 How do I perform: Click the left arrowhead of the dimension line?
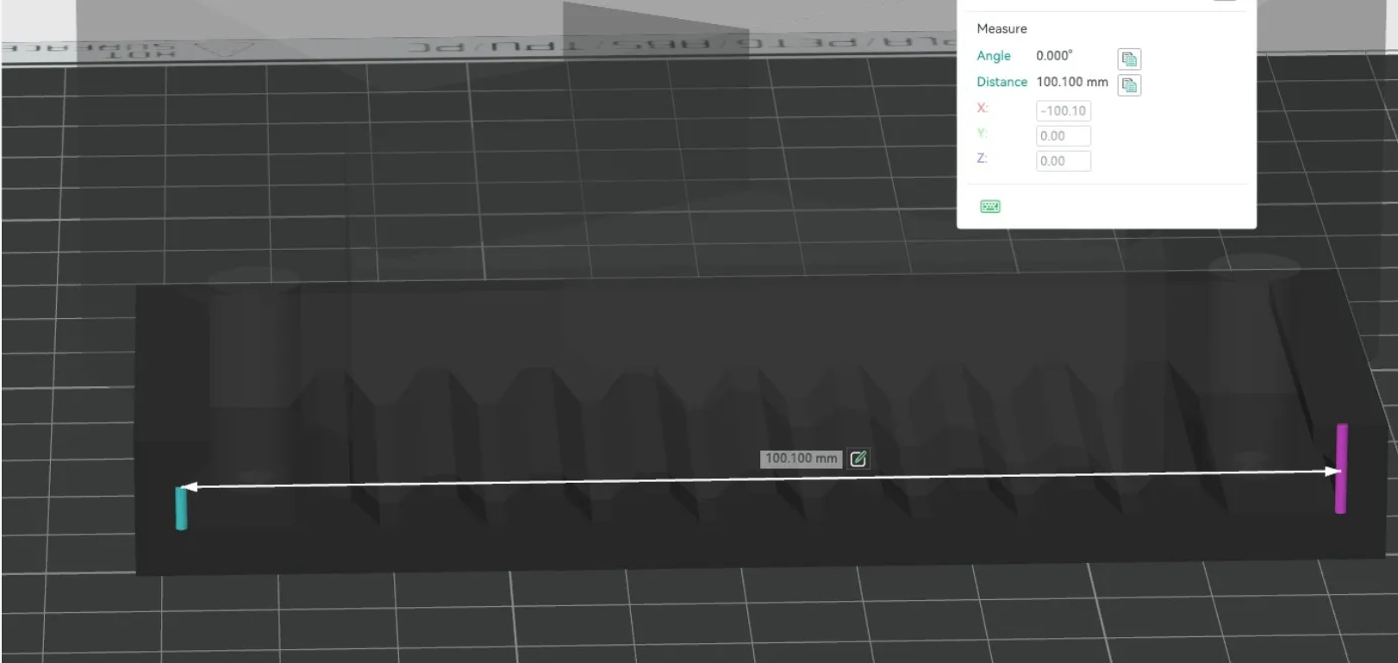pos(188,487)
